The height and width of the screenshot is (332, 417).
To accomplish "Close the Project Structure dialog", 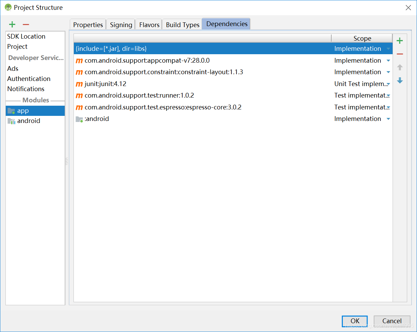I will coord(408,7).
